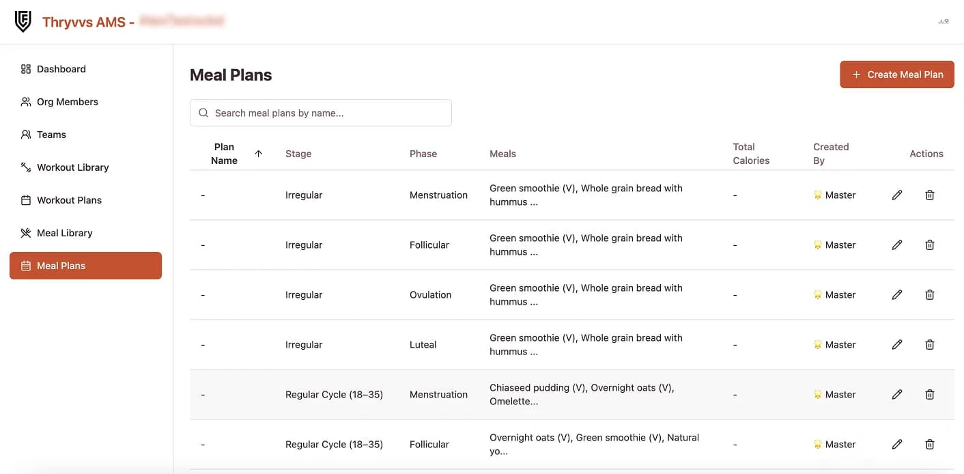Delete the Irregular Follicular meal plan
This screenshot has width=964, height=474.
(930, 245)
